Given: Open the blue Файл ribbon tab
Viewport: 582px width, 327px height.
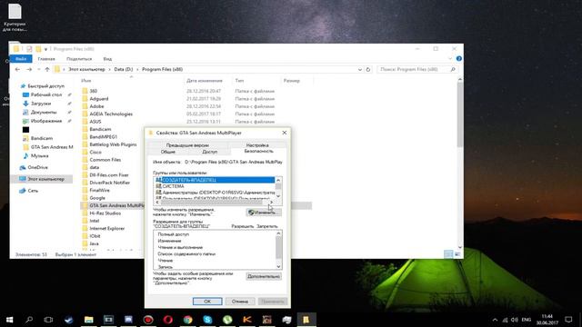Looking at the screenshot, I should coord(21,58).
